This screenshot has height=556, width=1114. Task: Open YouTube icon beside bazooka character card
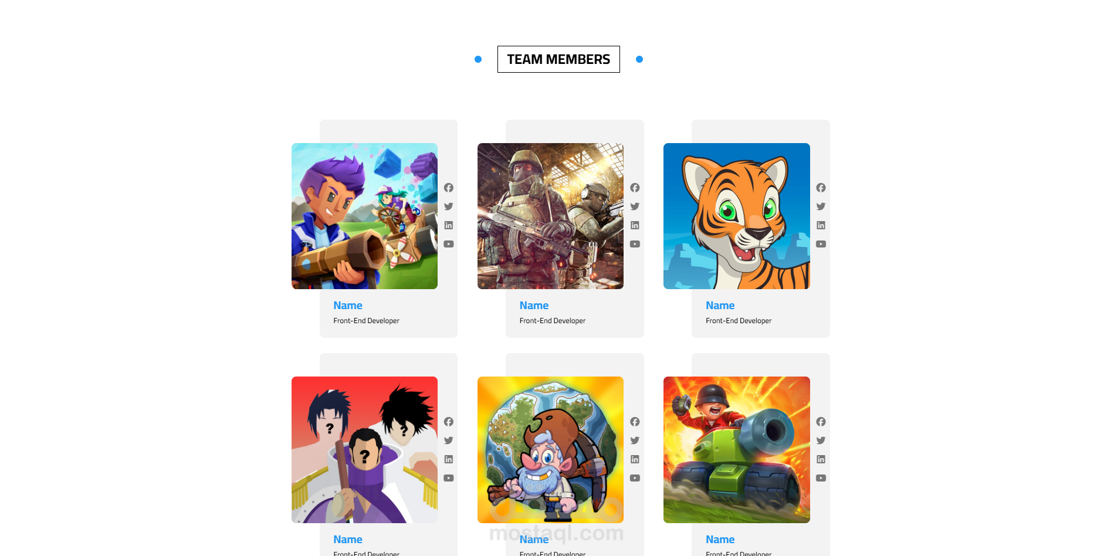[x=449, y=244]
